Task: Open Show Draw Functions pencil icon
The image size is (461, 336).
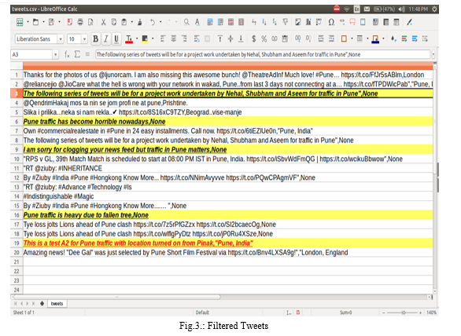Action: coord(409,22)
